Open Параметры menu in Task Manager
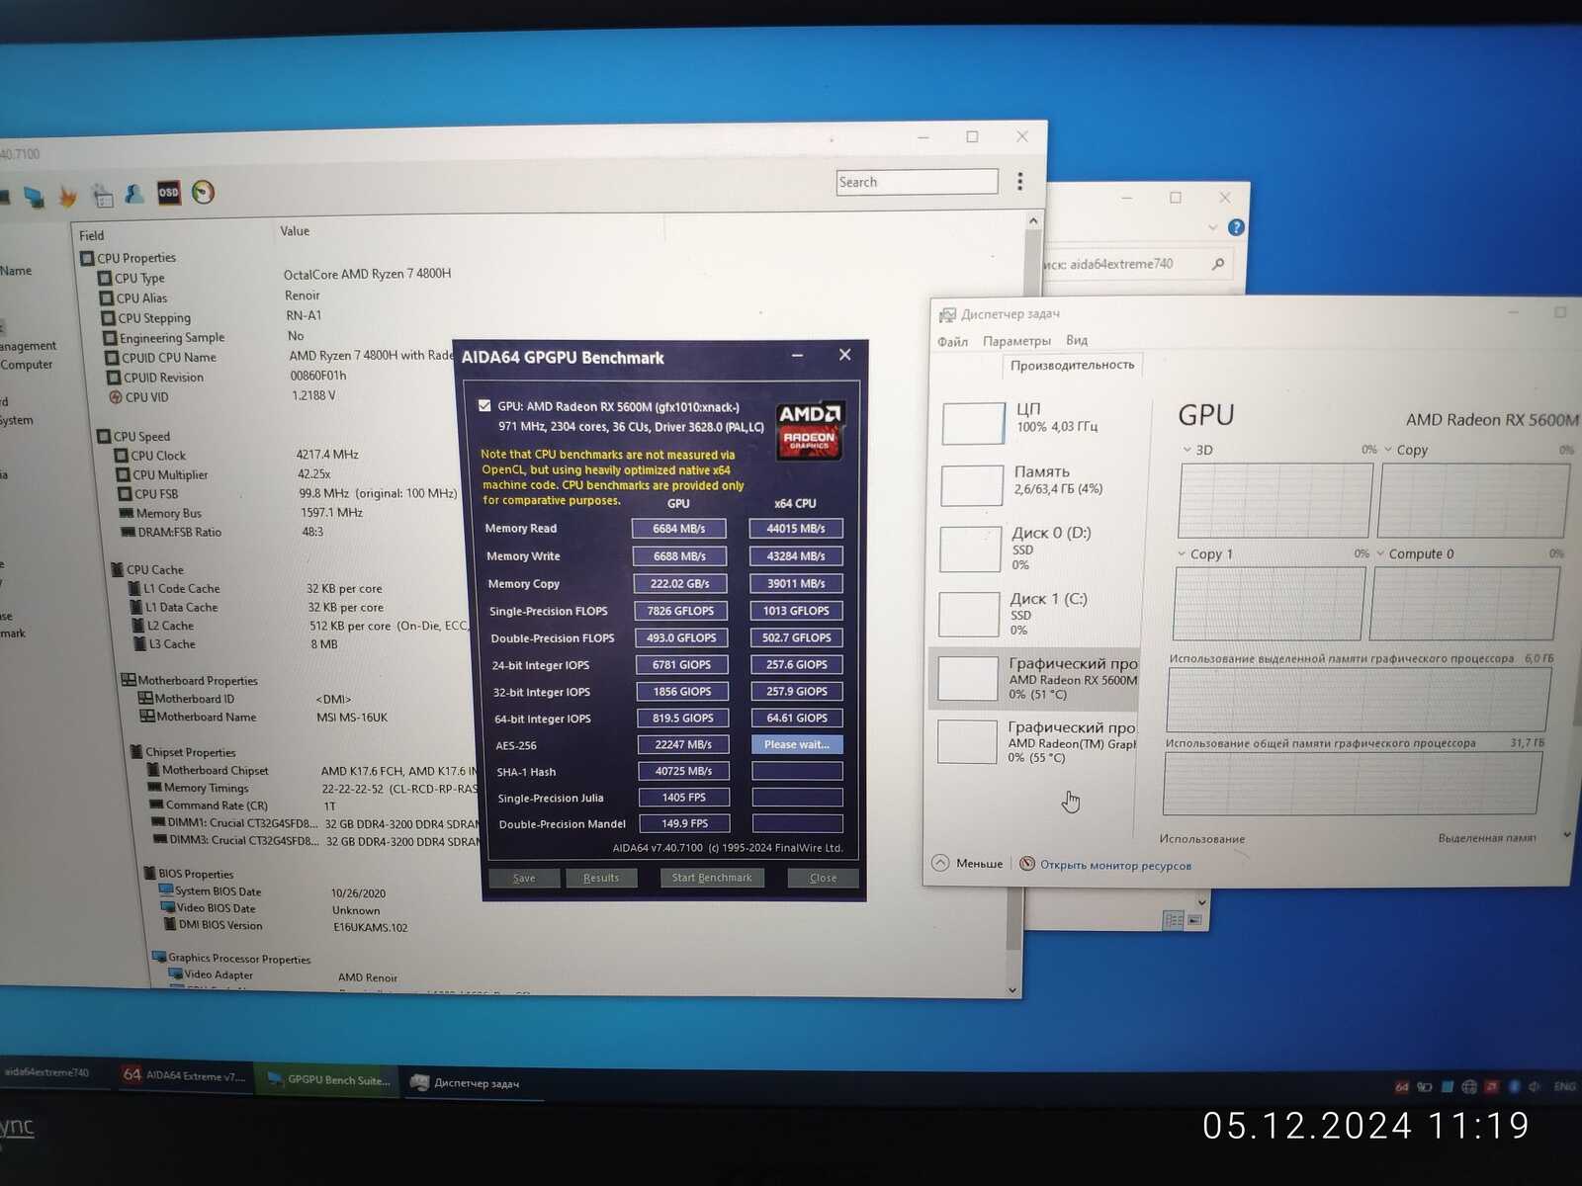Viewport: 1582px width, 1186px height. click(1016, 341)
